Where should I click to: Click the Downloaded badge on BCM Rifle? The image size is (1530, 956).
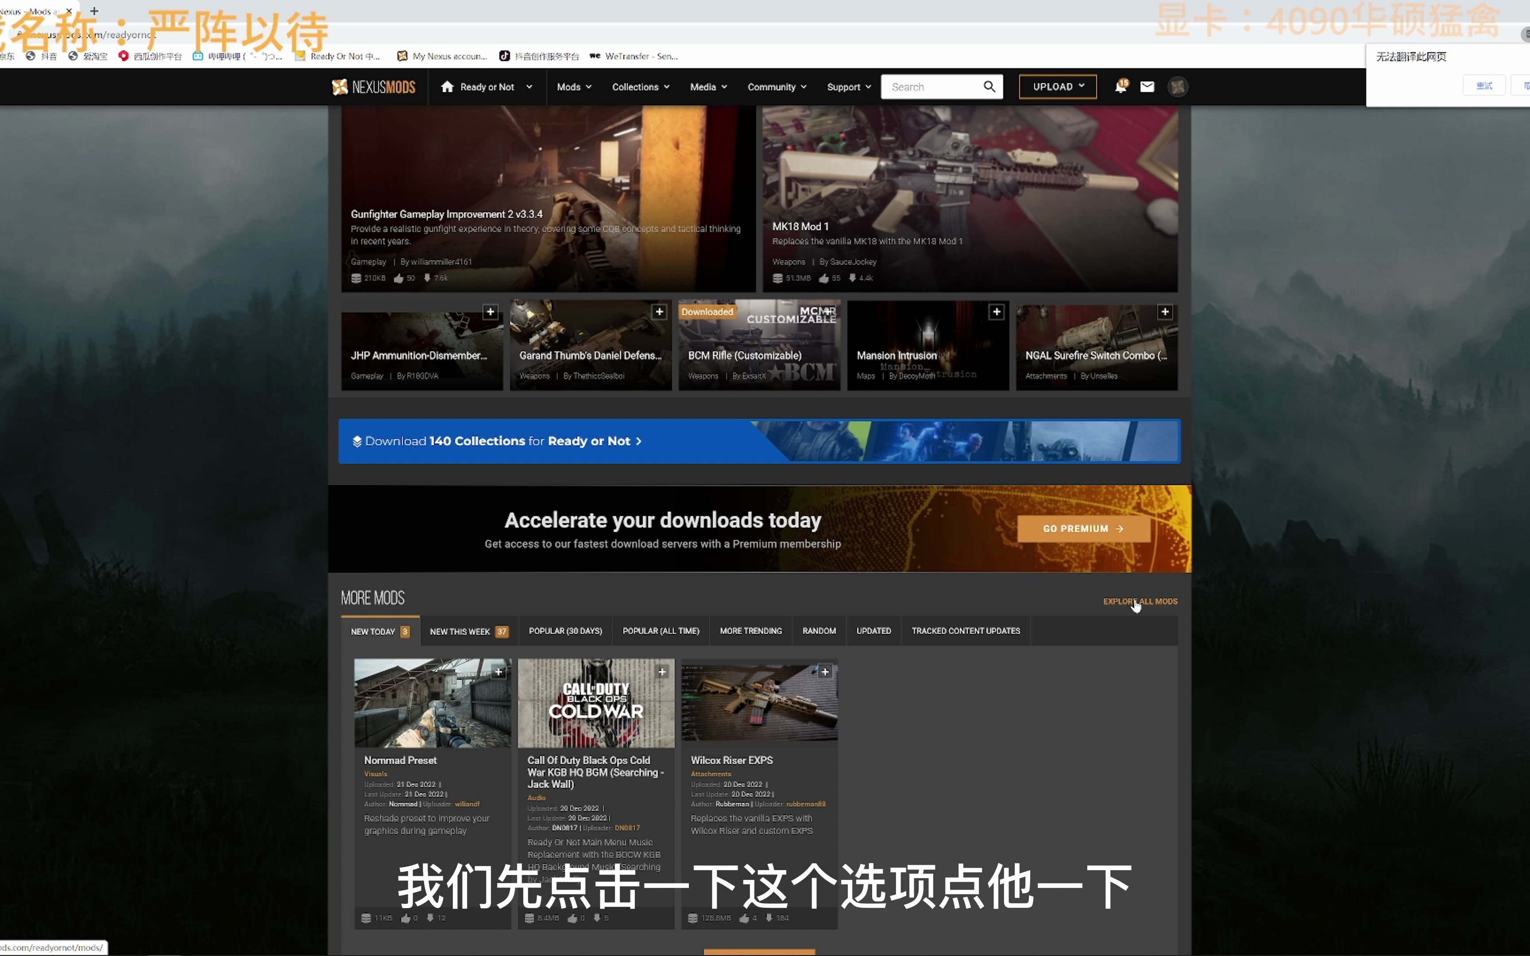point(707,312)
